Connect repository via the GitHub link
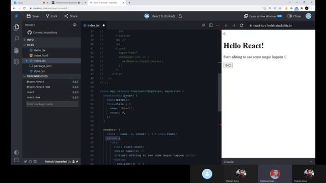 (x=42, y=33)
